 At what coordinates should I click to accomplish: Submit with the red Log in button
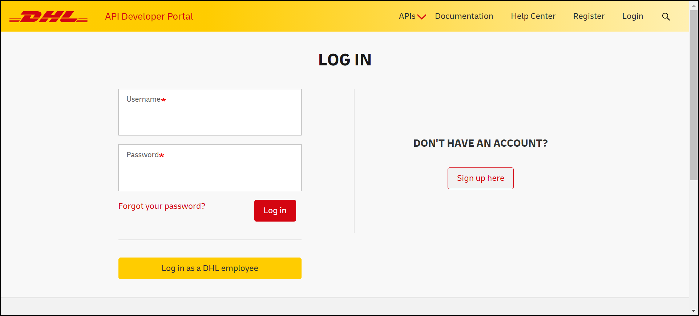(x=275, y=211)
